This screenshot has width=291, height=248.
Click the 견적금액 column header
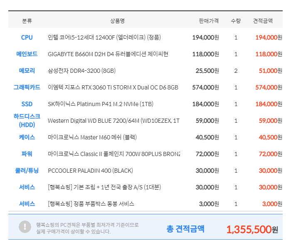tap(263, 21)
